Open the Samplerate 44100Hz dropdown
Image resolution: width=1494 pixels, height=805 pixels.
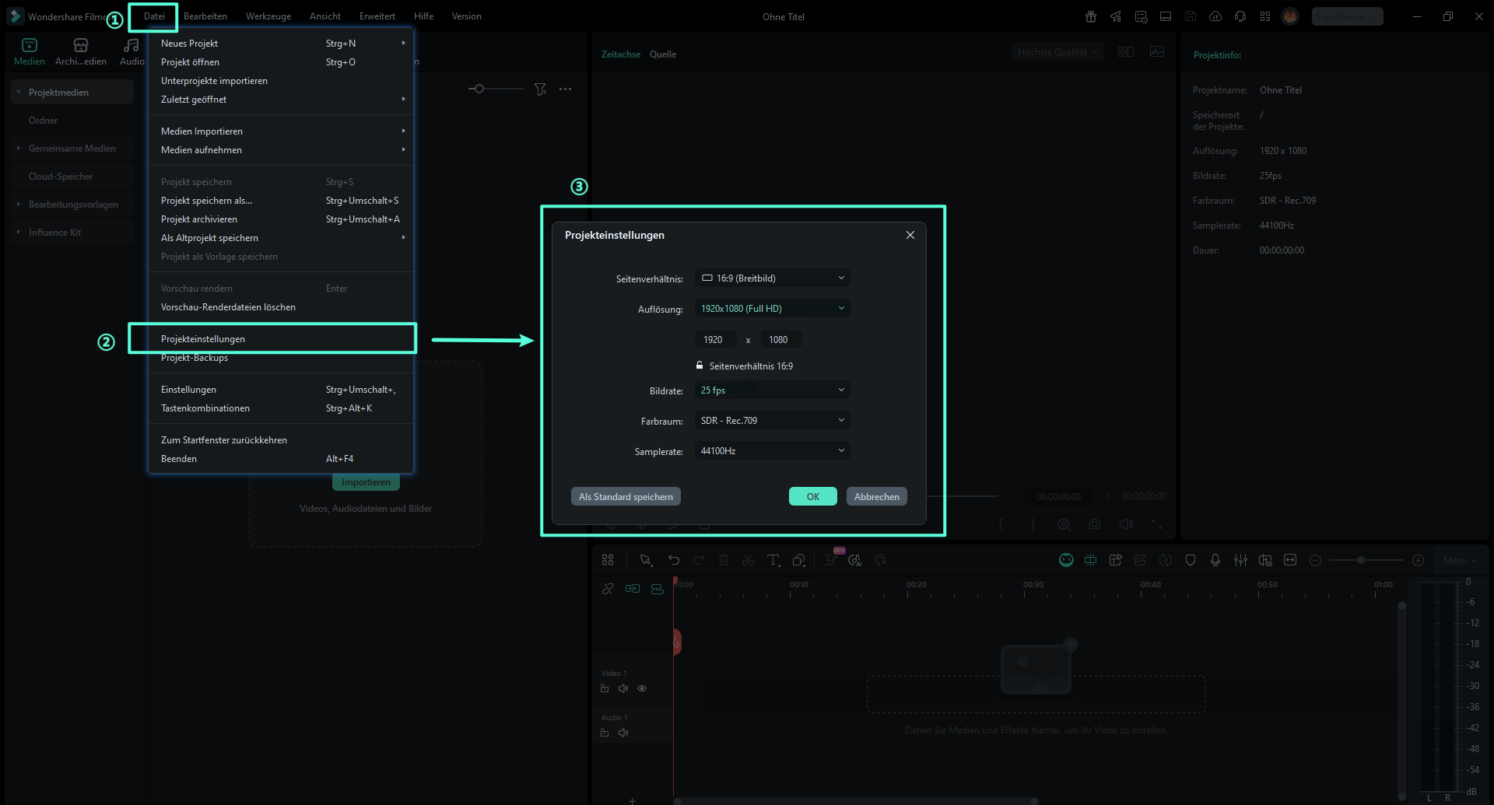(772, 451)
